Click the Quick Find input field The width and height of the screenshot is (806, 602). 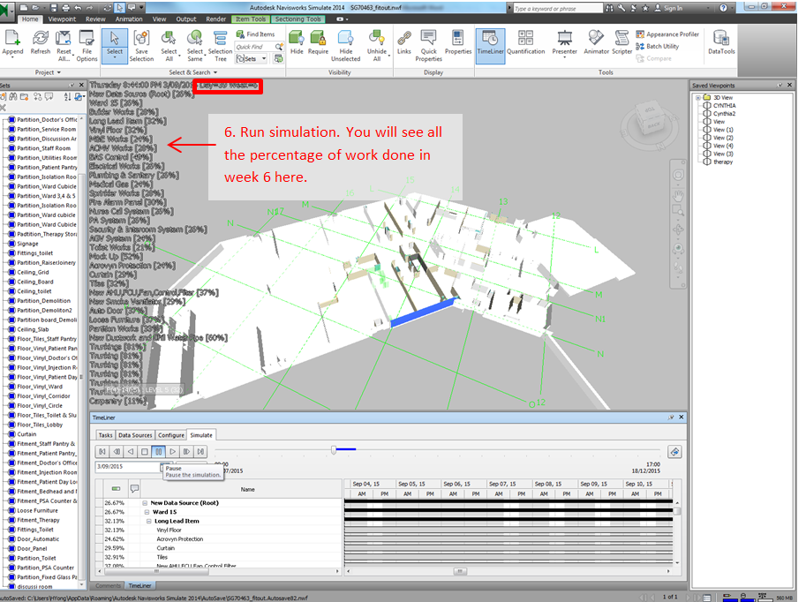pyautogui.click(x=255, y=47)
